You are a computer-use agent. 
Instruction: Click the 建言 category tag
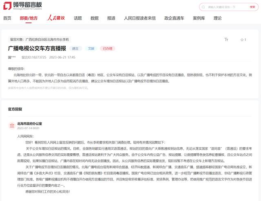tap(75, 49)
